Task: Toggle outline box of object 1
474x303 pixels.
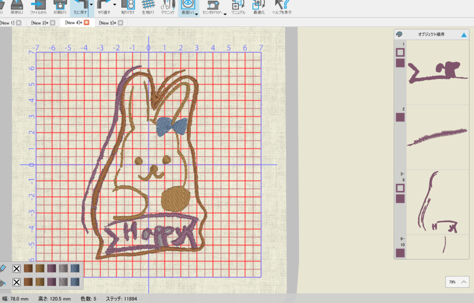Action: point(400,53)
